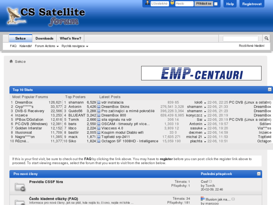Click post icon beside Koupím modul Diablo wifi
This screenshot has height=205, width=273.
tap(99, 133)
